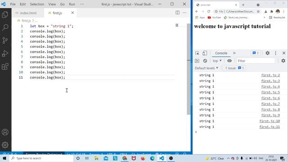Open the DevTools issues counter badge
The width and height of the screenshot is (288, 162).
pos(256,53)
